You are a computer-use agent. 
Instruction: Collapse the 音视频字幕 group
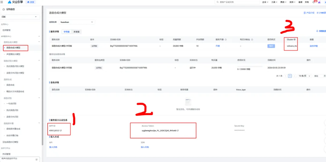[39, 123]
